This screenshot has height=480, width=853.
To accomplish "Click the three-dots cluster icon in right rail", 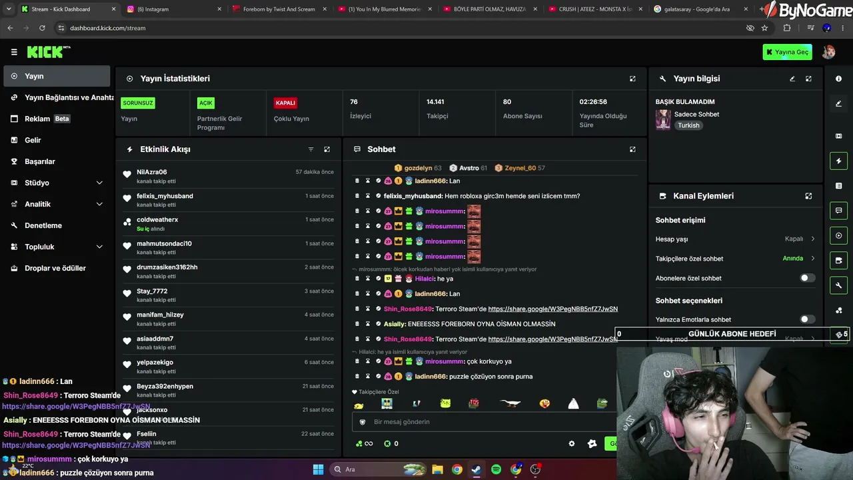I will 838,311.
